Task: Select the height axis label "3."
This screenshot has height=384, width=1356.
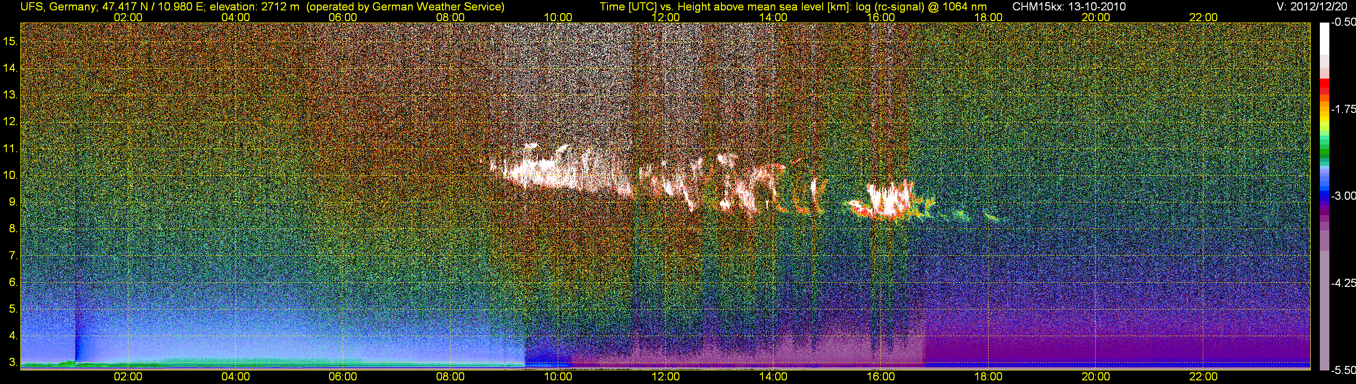Action: (x=14, y=362)
